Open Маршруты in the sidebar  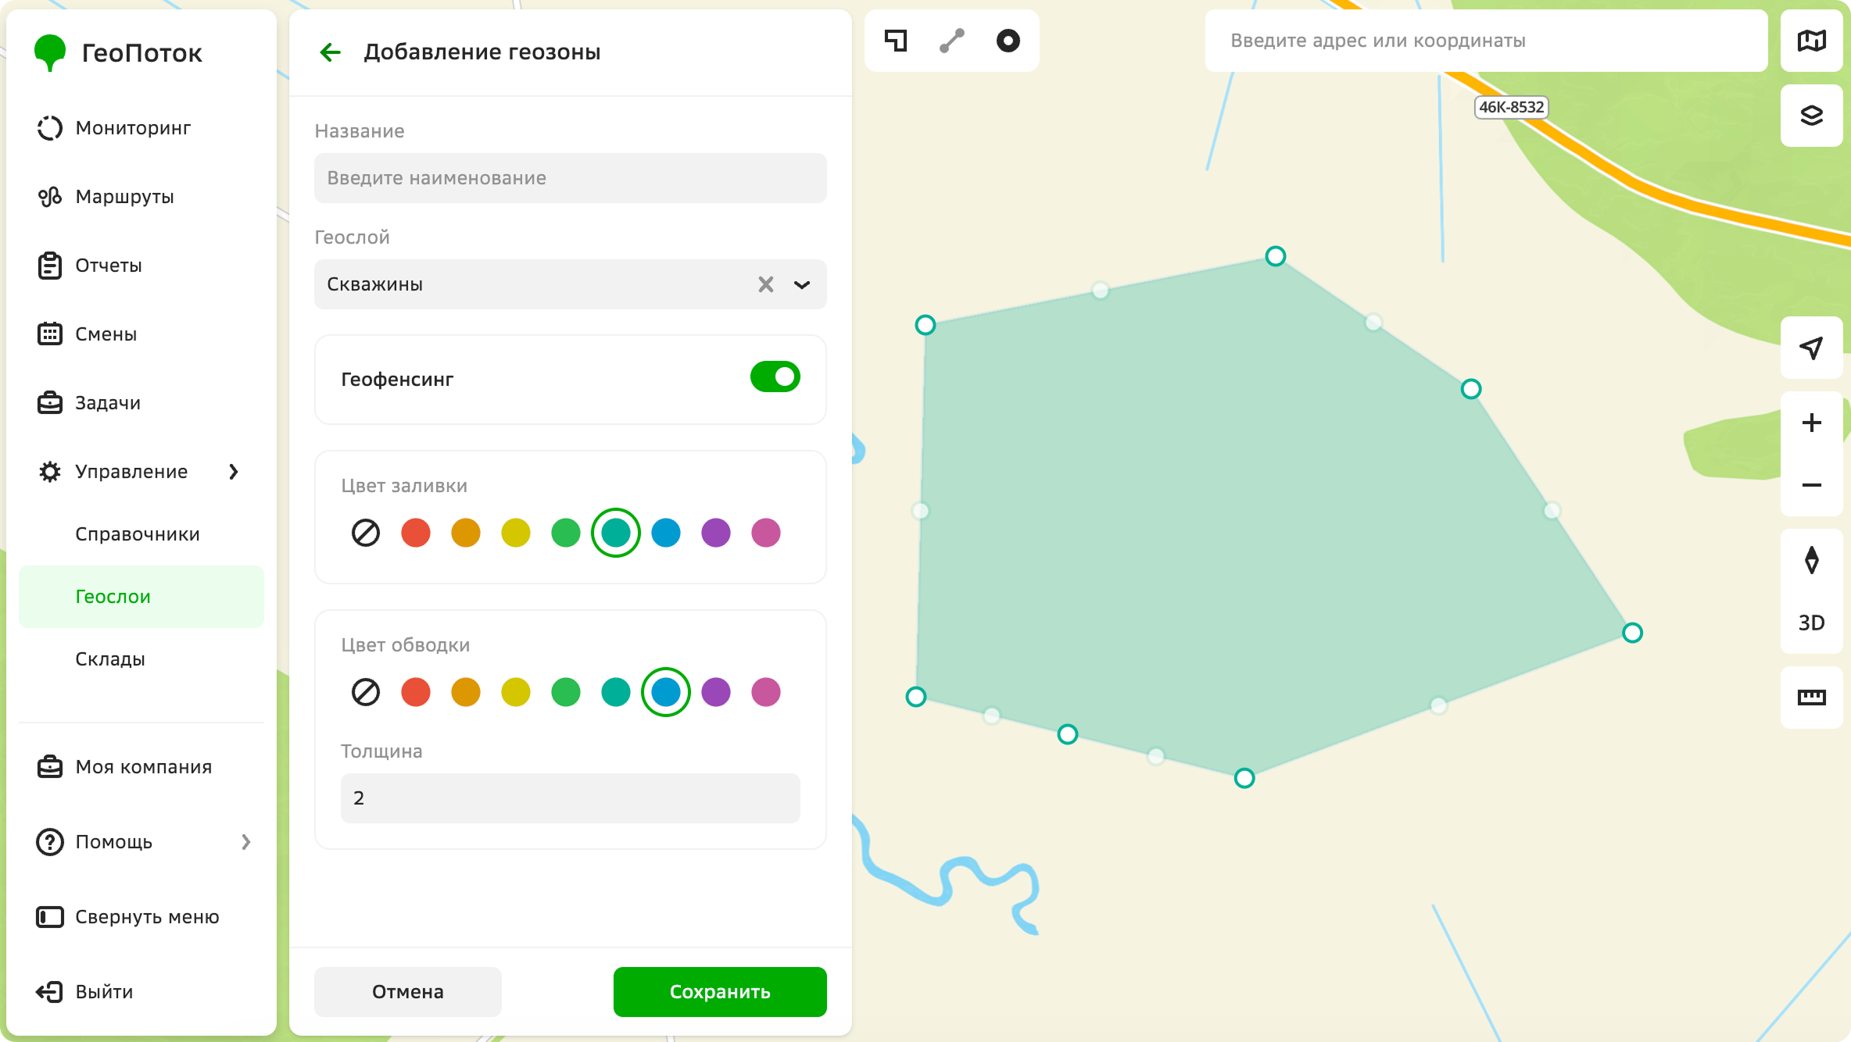(141, 197)
